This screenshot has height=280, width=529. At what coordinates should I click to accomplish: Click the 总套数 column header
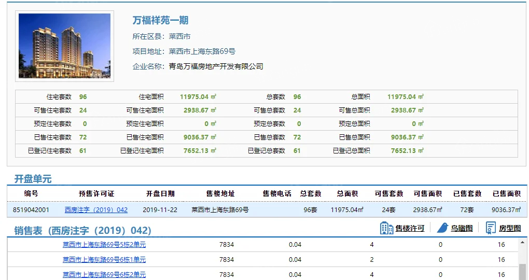(311, 193)
